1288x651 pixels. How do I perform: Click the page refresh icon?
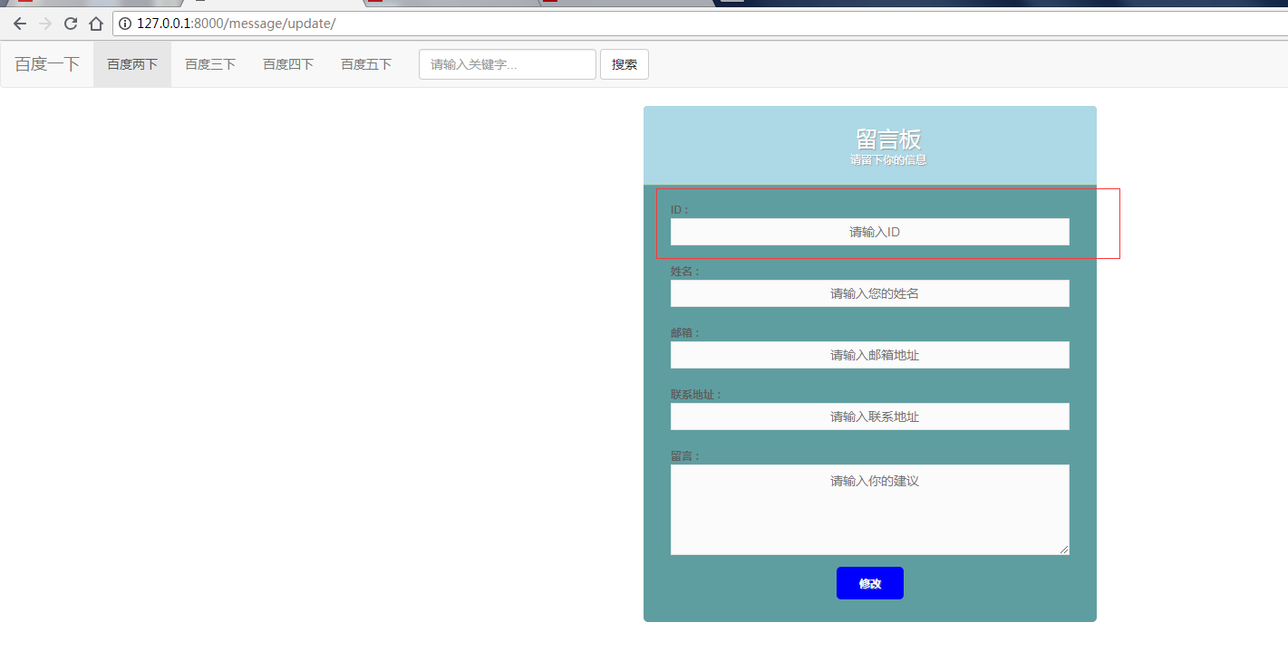(x=70, y=24)
